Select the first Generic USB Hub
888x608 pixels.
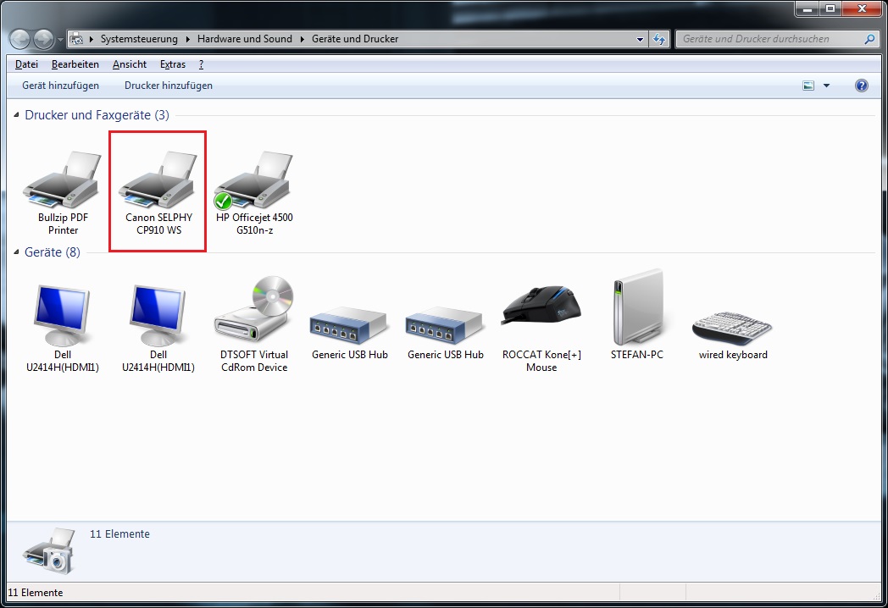coord(349,334)
